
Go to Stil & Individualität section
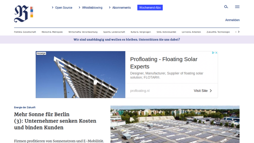pos(166,32)
